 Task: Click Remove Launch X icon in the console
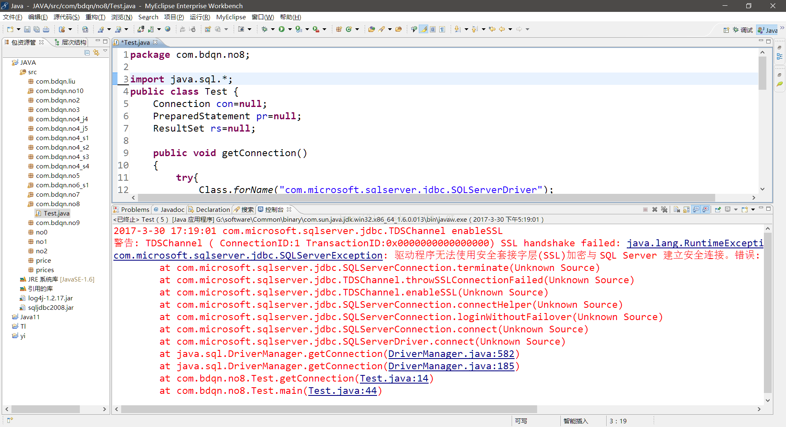click(655, 209)
